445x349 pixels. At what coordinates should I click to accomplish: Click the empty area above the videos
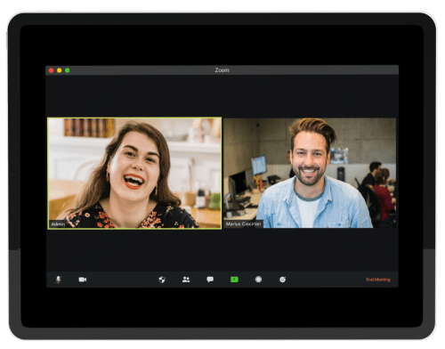pyautogui.click(x=222, y=96)
